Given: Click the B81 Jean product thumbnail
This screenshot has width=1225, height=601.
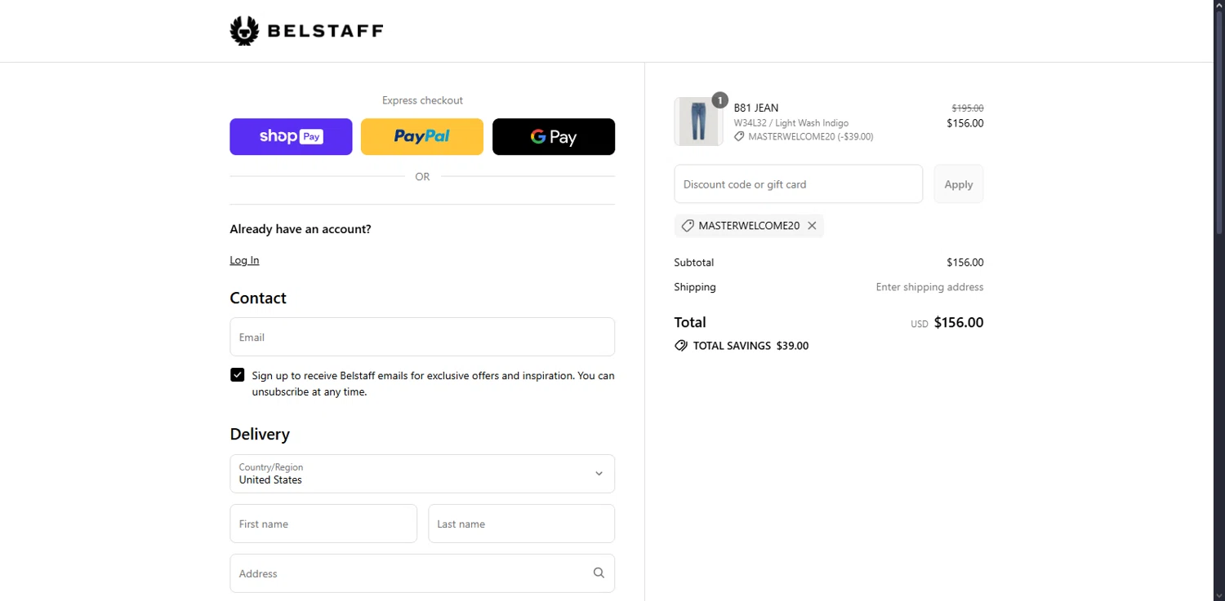Looking at the screenshot, I should pyautogui.click(x=698, y=122).
